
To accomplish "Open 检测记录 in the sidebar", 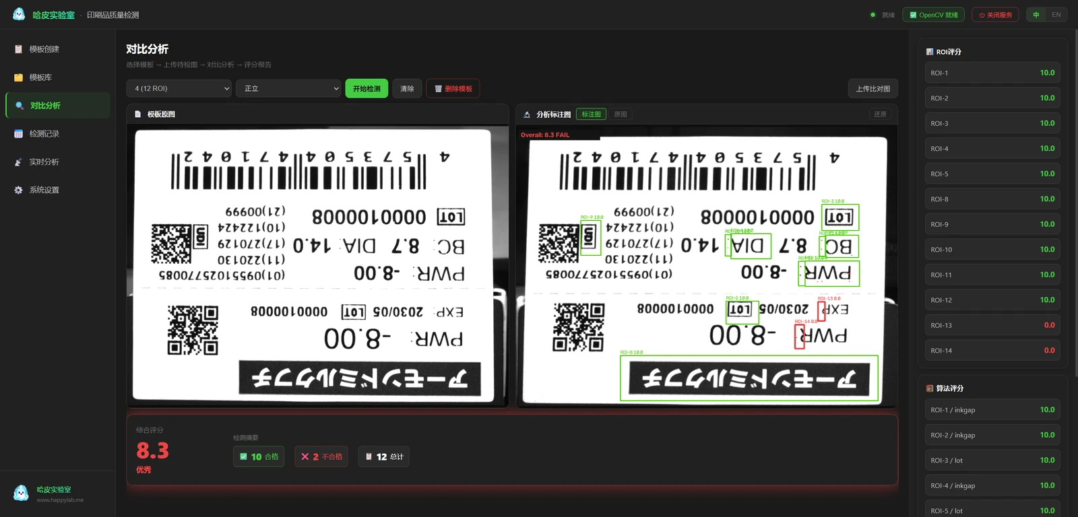I will [x=58, y=134].
